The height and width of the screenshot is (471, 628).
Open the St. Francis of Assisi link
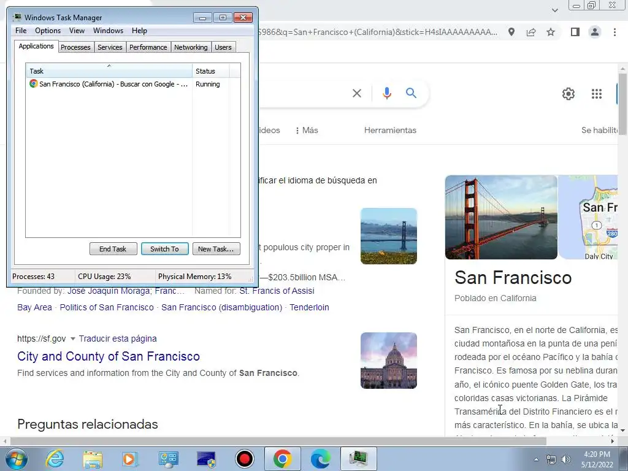pyautogui.click(x=277, y=291)
